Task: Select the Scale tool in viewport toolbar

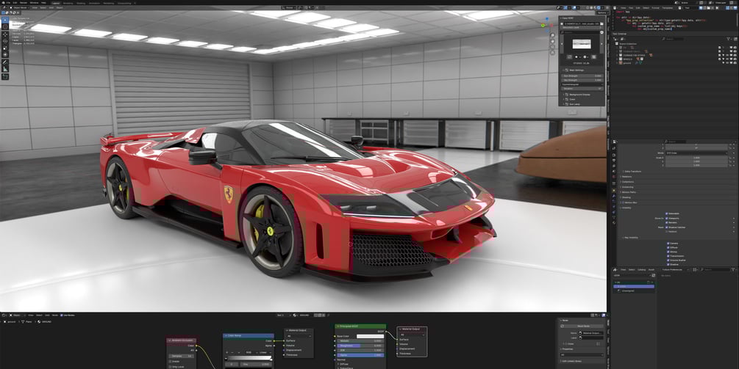Action: point(5,48)
